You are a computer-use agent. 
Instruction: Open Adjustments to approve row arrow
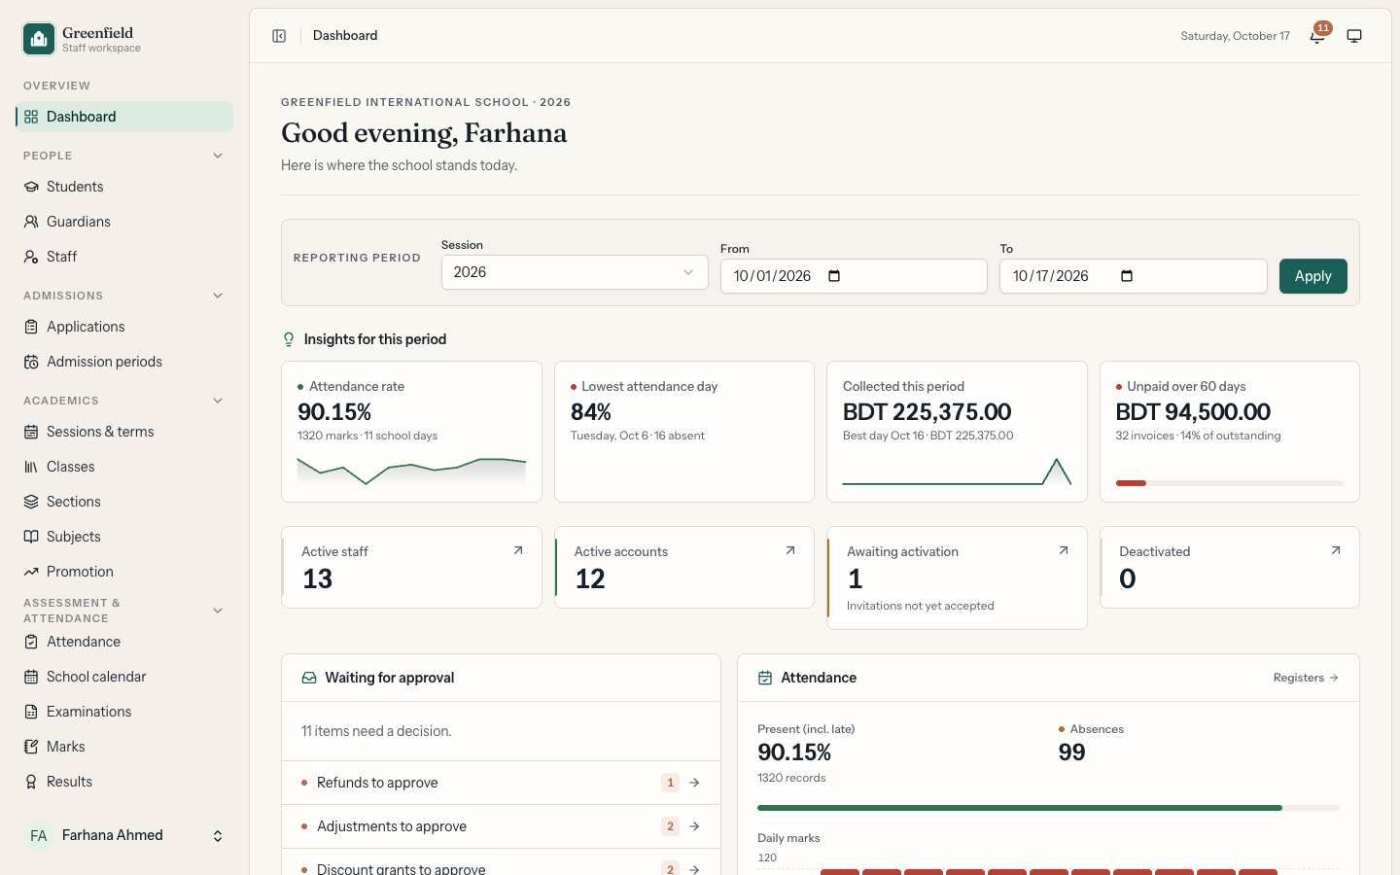coord(694,826)
